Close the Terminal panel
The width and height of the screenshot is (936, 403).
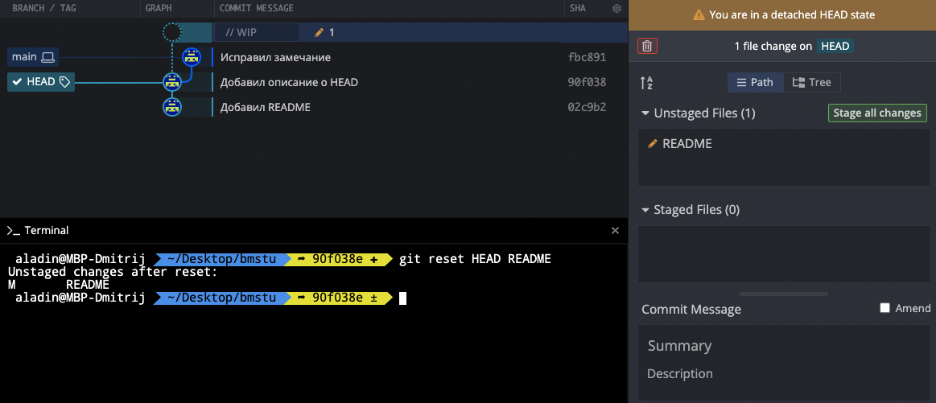pos(615,230)
